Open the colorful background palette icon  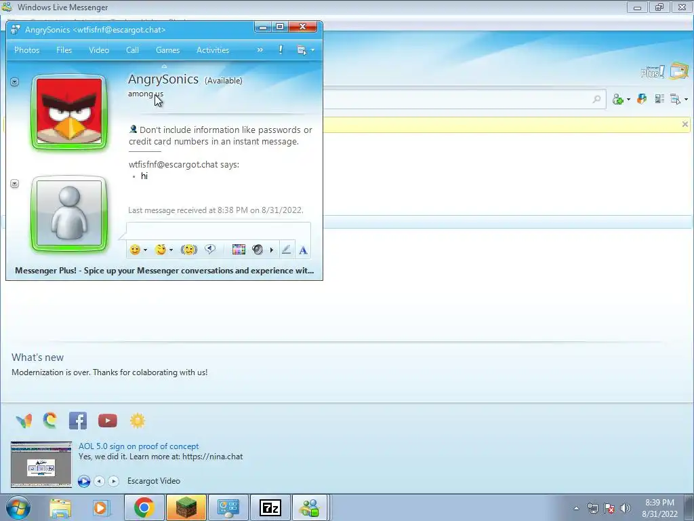click(239, 250)
